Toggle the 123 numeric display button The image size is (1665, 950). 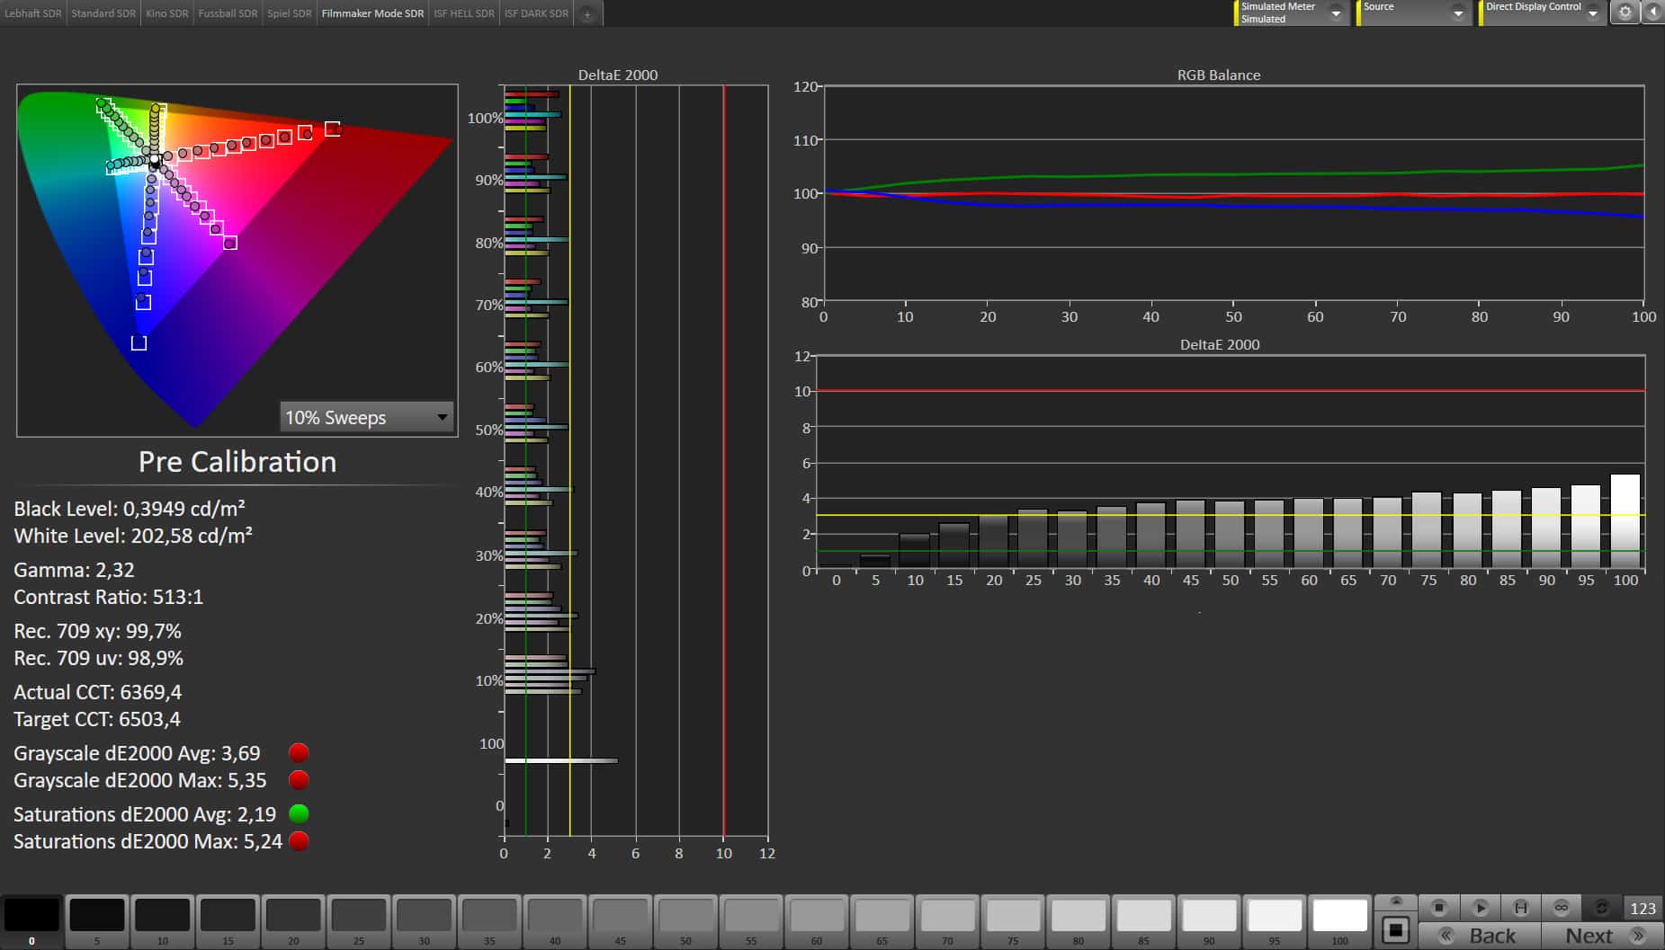coord(1643,908)
